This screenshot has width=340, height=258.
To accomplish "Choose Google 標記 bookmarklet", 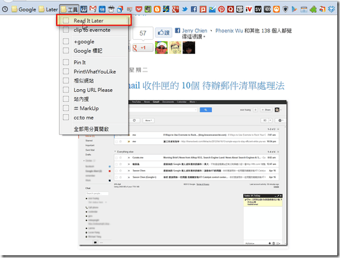I will click(94, 51).
